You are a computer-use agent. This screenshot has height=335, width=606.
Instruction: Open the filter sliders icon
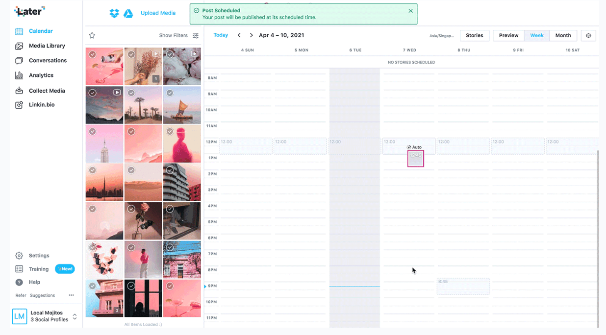(196, 36)
